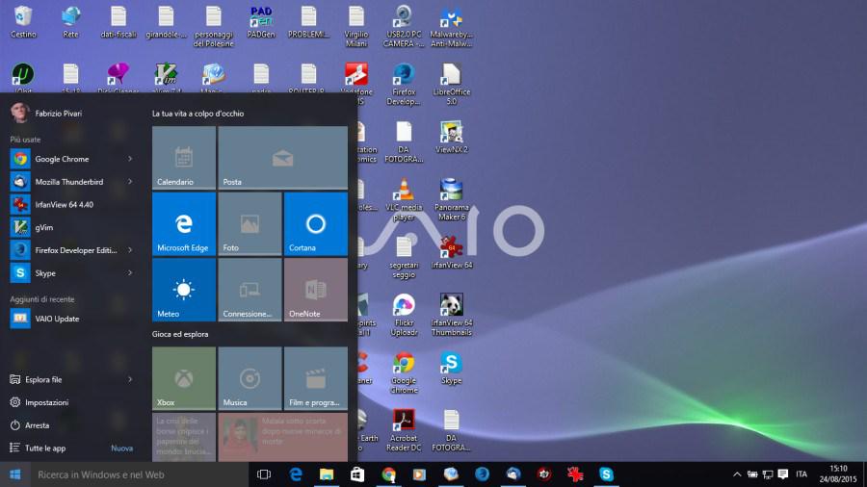Open the Meteo weather tile
The width and height of the screenshot is (867, 487).
[x=184, y=290]
